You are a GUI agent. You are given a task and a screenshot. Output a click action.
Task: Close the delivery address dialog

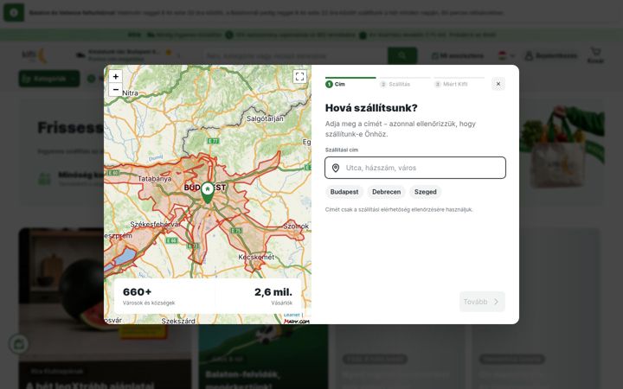pos(498,84)
